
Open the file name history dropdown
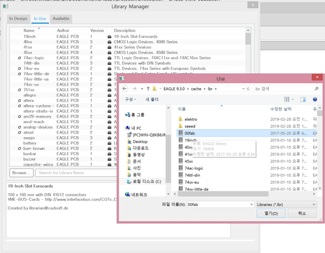click(x=251, y=205)
